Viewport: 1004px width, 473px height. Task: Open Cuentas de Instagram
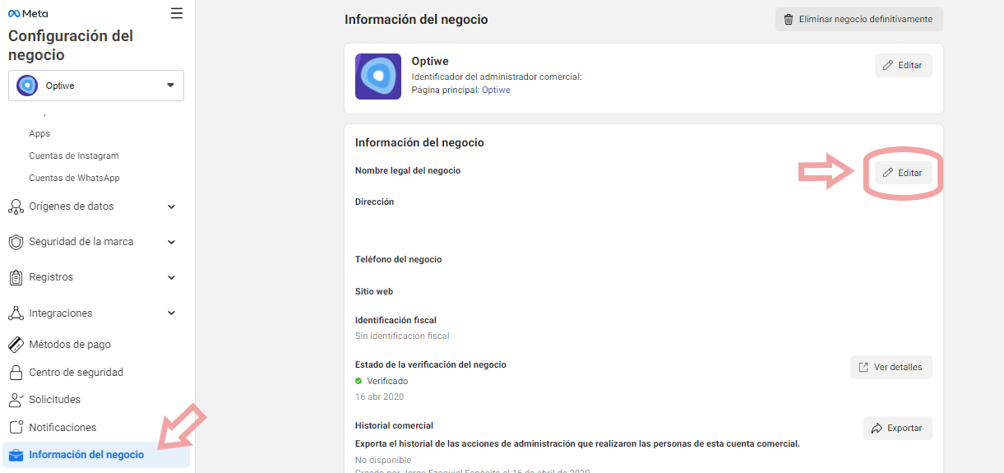click(74, 155)
